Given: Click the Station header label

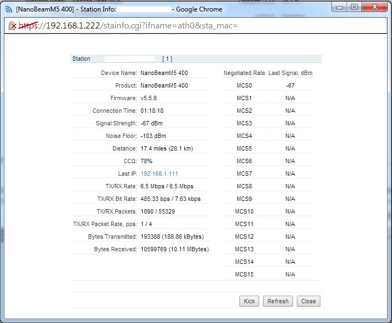Looking at the screenshot, I should click(81, 59).
